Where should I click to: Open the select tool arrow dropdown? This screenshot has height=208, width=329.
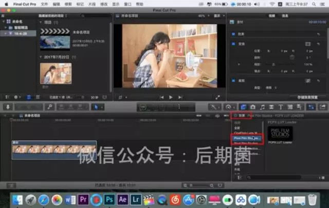96,107
